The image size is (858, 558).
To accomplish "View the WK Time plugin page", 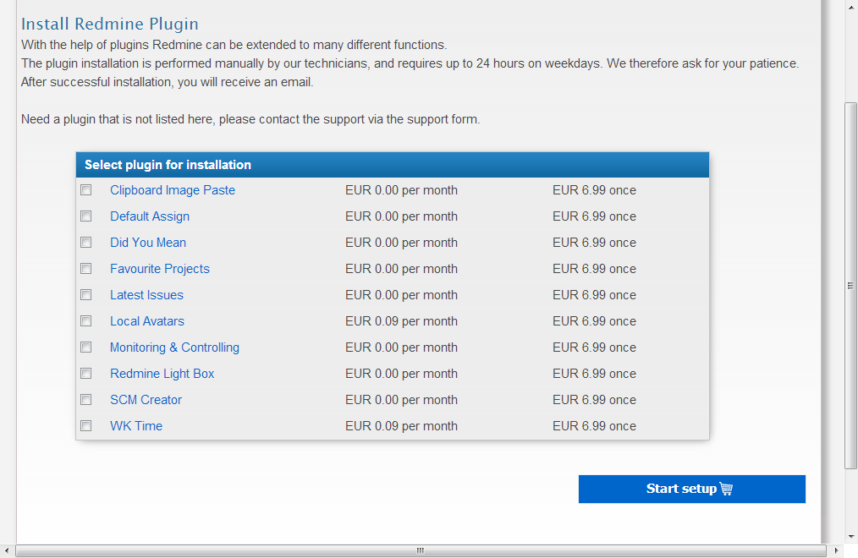I will click(136, 425).
